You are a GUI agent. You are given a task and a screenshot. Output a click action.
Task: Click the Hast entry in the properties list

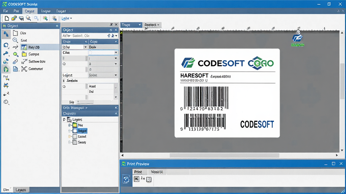coord(92,87)
